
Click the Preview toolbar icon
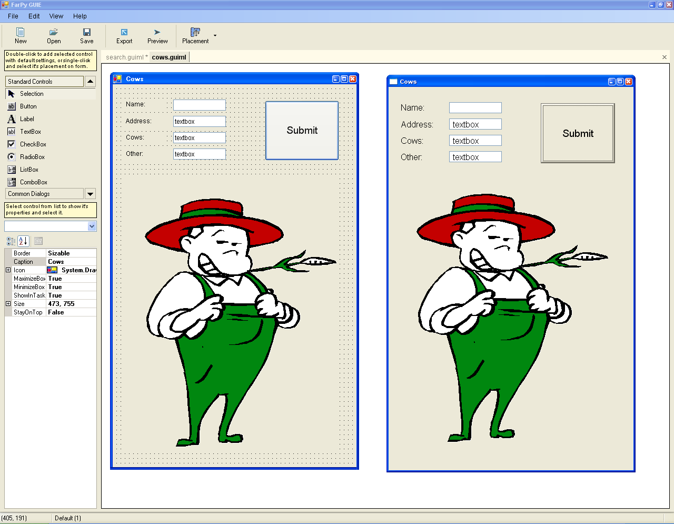click(157, 33)
